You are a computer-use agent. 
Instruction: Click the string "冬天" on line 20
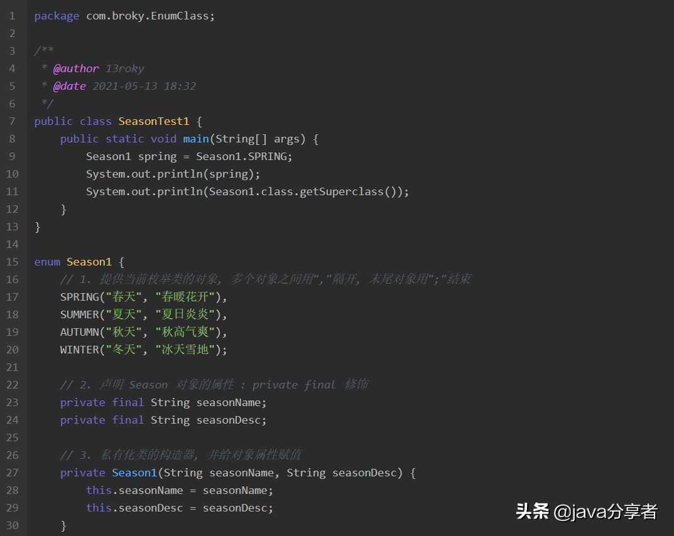(124, 350)
